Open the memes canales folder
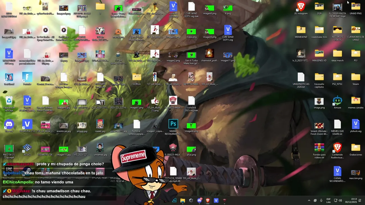Viewport: 365px width, 205px height. [x=356, y=103]
